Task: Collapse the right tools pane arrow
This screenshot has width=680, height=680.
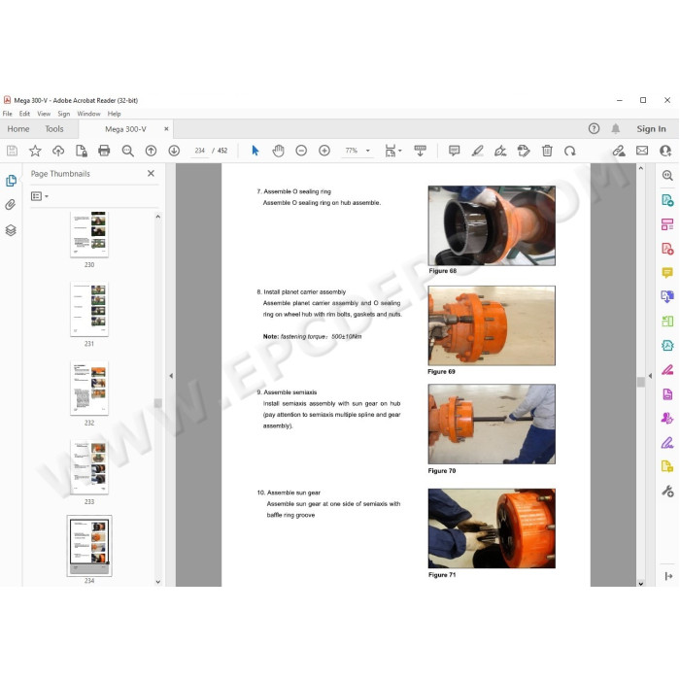Action: coord(650,376)
